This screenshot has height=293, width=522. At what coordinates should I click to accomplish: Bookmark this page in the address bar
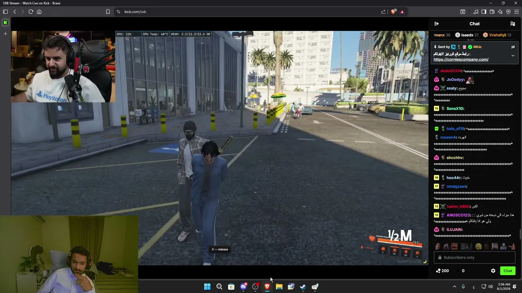coord(108,12)
